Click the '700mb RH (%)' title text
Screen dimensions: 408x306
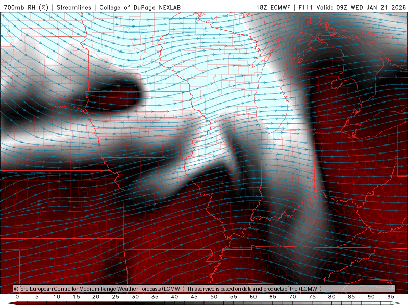[26, 7]
